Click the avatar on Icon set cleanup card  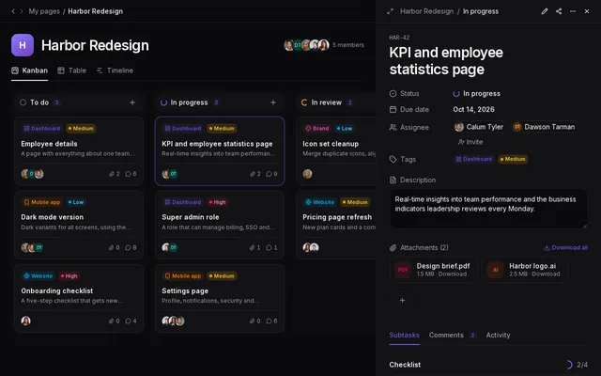[x=307, y=174]
